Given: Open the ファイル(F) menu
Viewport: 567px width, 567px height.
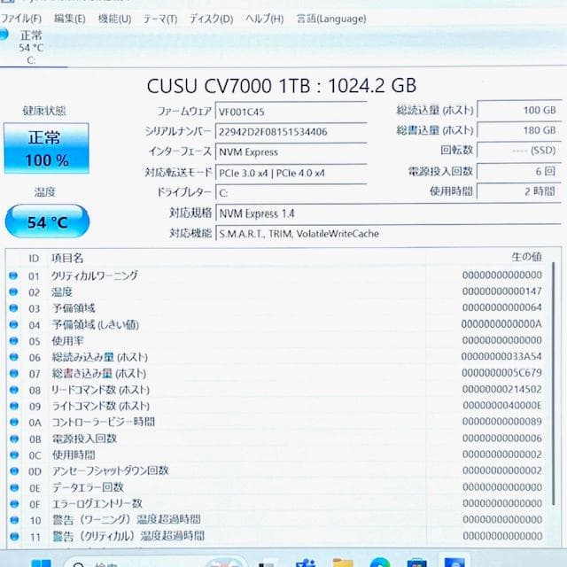Looking at the screenshot, I should (x=21, y=19).
